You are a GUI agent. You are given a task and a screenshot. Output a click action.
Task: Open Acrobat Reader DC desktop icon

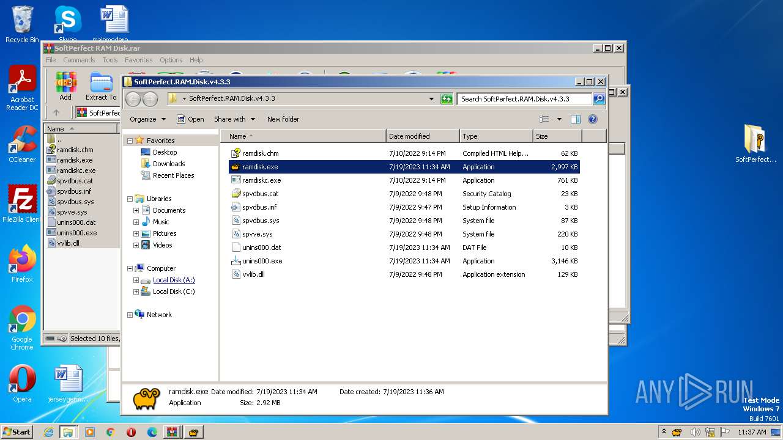click(22, 89)
